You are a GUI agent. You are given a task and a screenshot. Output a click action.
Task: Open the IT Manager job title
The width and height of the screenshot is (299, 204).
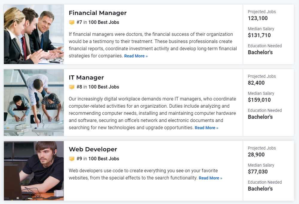[x=86, y=78]
